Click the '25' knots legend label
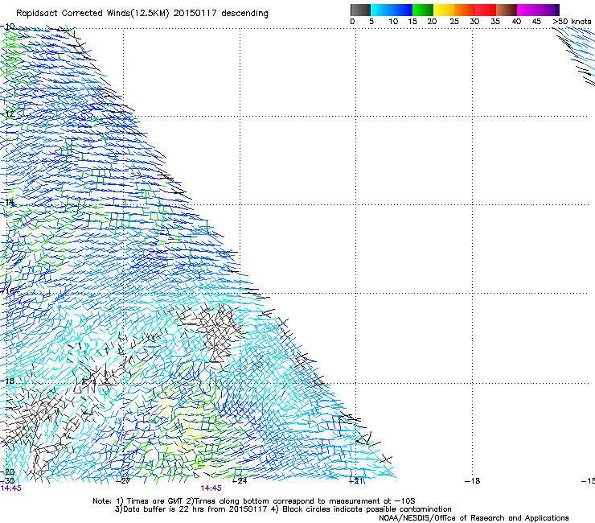 coord(454,22)
